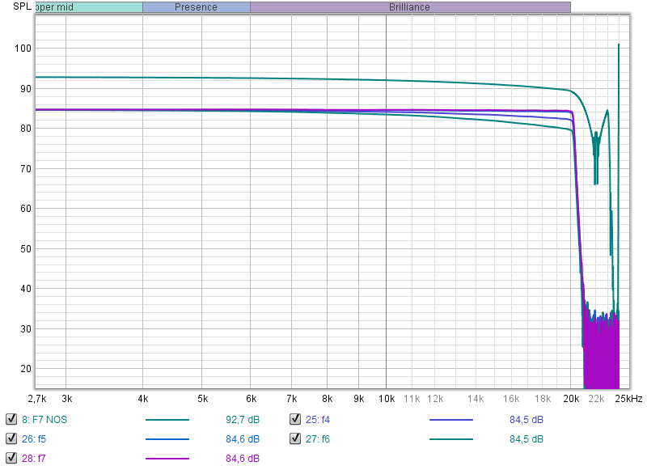Click the f7 magenta line swatch
Screen dimensions: 647x470
(167, 459)
